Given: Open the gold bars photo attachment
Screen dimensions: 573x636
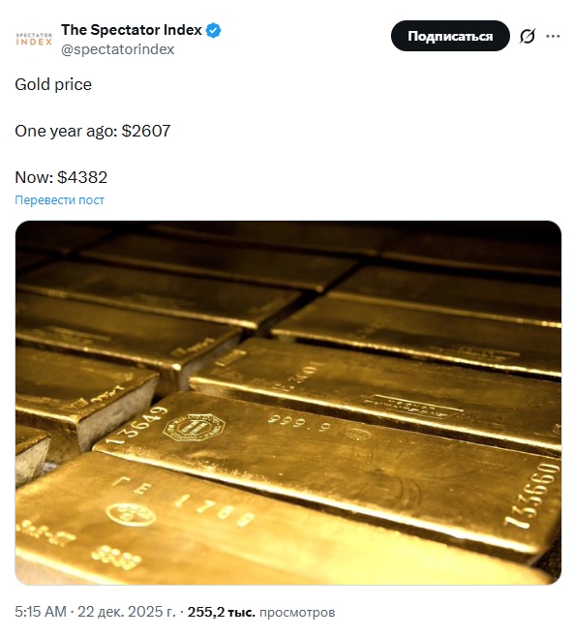Looking at the screenshot, I should click(288, 403).
